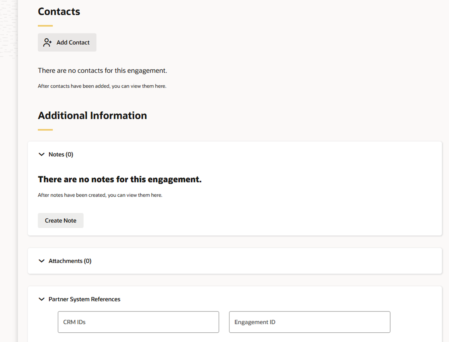Click the person-plus icon in Add Contact
Viewport: 449px width, 342px height.
47,42
